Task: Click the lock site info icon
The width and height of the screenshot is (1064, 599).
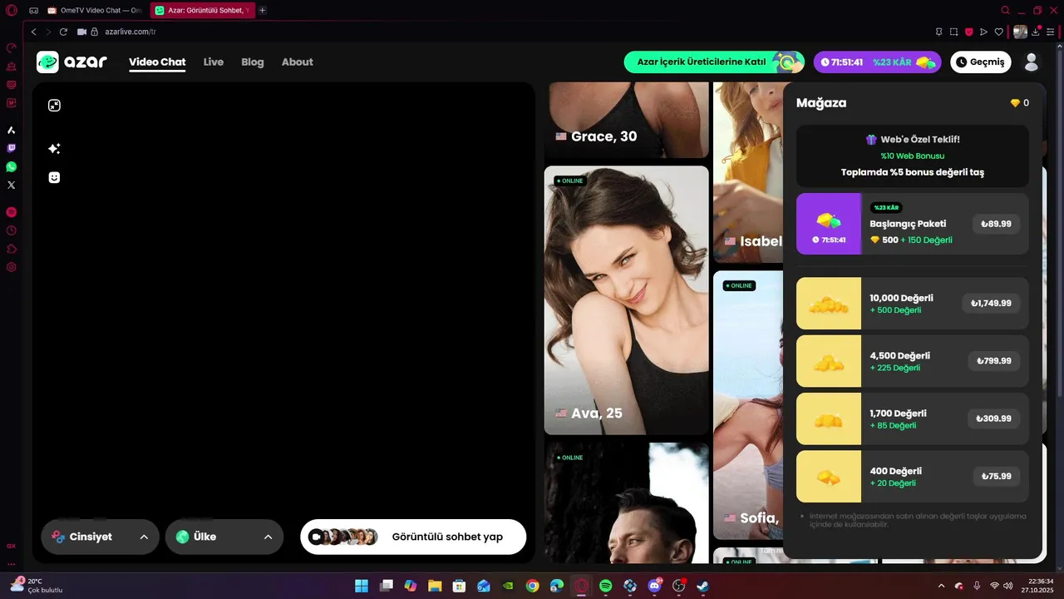Action: click(95, 32)
